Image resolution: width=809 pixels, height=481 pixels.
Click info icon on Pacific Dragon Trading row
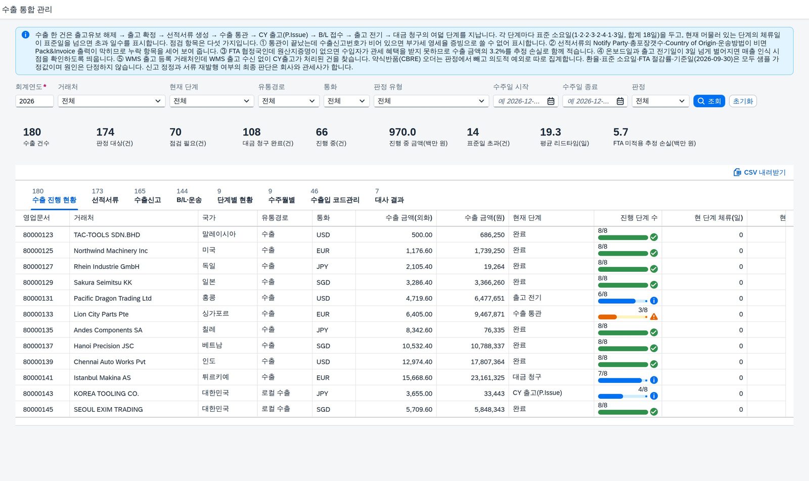tap(654, 301)
